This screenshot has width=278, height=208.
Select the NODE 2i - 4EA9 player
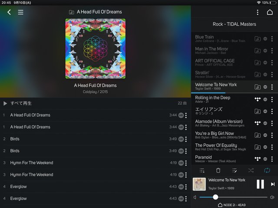click(x=232, y=205)
